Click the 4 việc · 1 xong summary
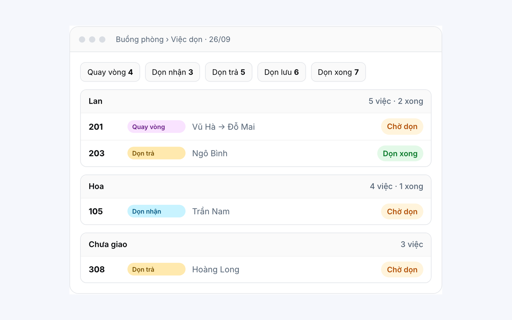Image resolution: width=512 pixels, height=320 pixels. [396, 186]
